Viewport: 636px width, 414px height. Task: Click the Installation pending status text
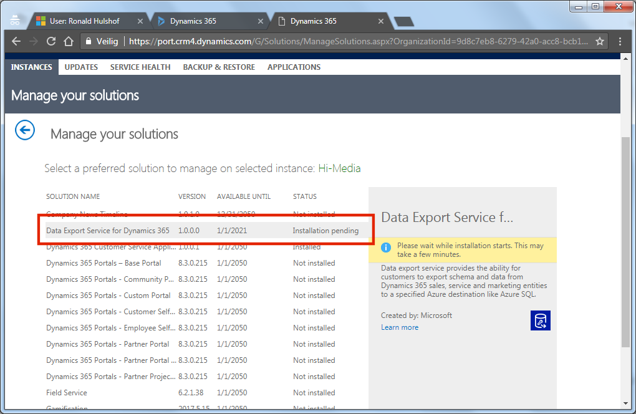point(325,230)
